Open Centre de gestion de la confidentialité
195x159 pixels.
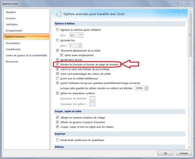(x=26, y=55)
